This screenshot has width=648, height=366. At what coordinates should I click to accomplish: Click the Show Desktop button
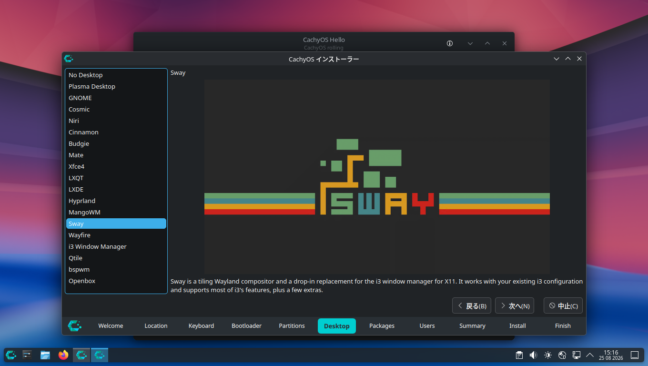635,355
